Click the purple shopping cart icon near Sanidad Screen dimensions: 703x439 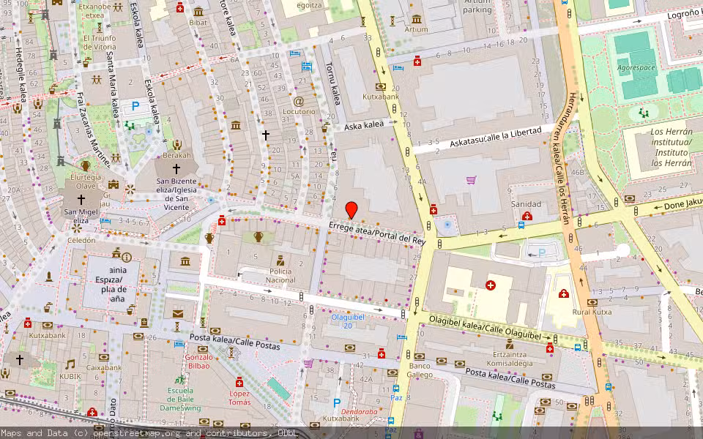471,180
